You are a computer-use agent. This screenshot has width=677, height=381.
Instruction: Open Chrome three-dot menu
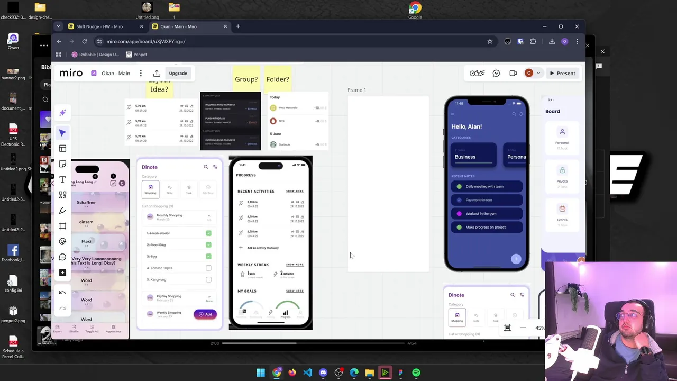[x=577, y=41]
